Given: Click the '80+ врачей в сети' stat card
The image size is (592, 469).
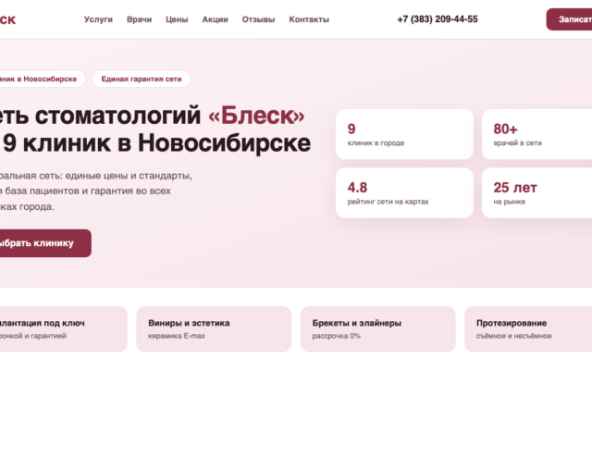Looking at the screenshot, I should click(536, 134).
